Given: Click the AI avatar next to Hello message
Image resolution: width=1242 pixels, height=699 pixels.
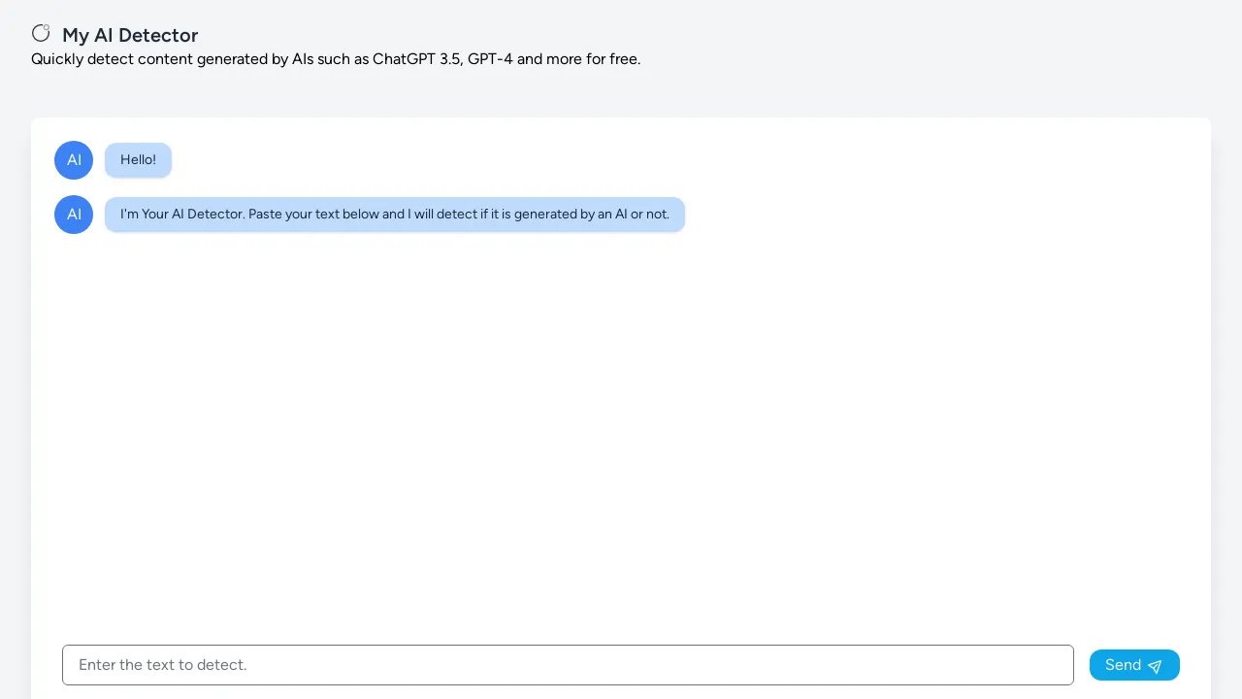Looking at the screenshot, I should tap(74, 159).
